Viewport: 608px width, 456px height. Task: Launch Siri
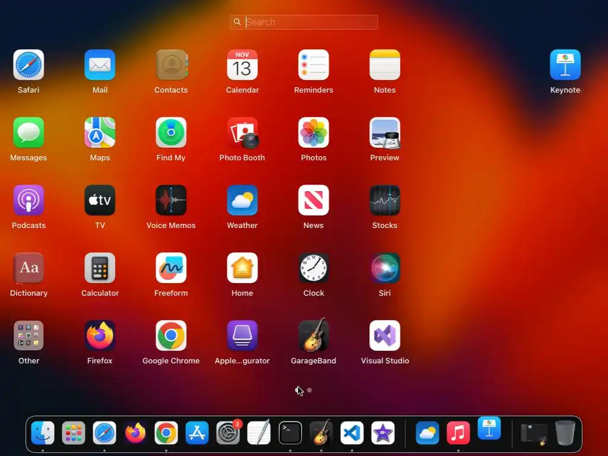click(x=385, y=268)
